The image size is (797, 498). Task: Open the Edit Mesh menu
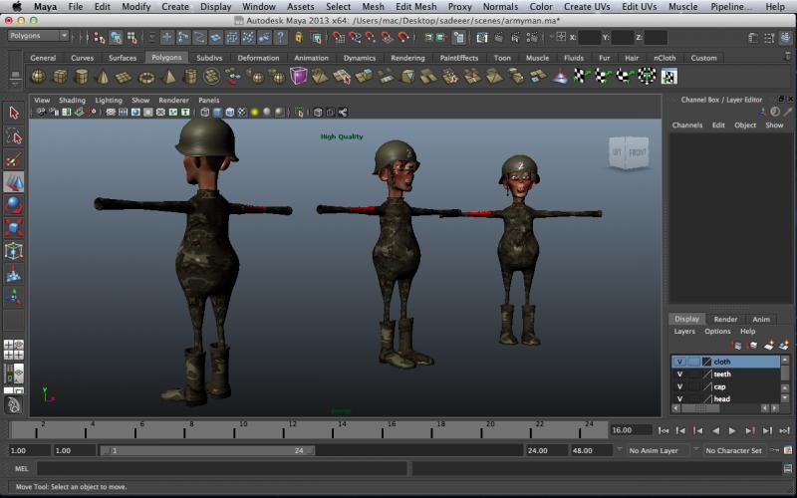[415, 7]
